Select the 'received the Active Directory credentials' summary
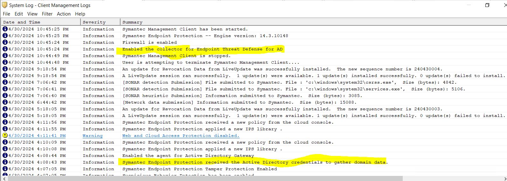 [255, 162]
